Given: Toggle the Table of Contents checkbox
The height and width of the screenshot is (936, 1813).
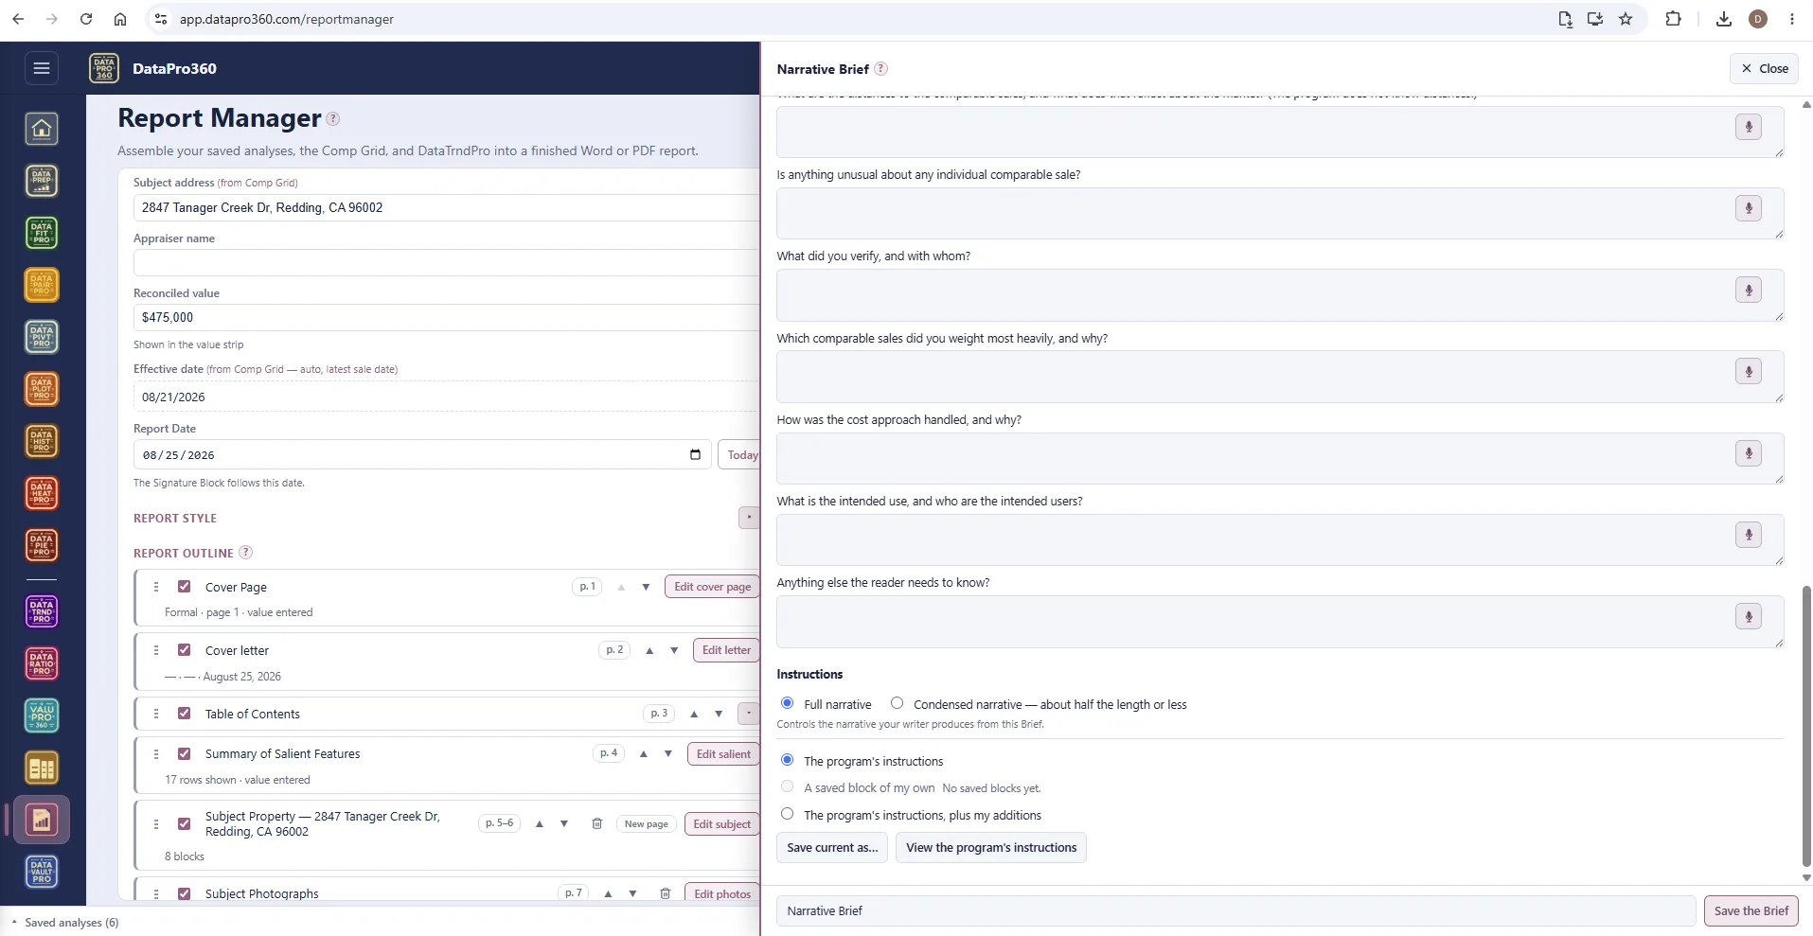Looking at the screenshot, I should (x=185, y=714).
